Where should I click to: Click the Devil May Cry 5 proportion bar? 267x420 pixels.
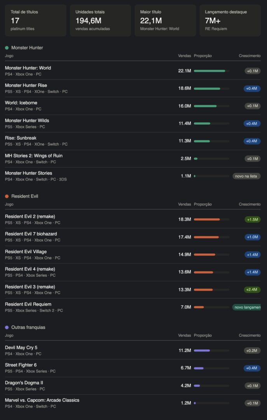click(x=211, y=350)
